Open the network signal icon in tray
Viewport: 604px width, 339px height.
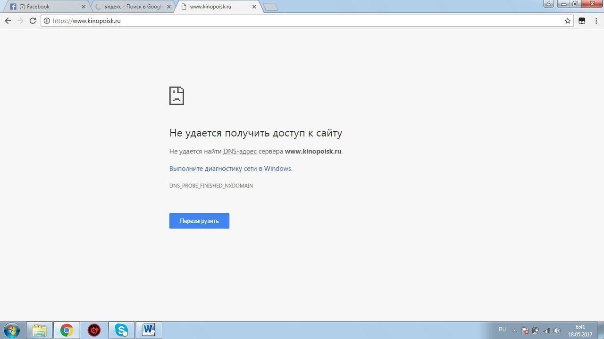click(x=546, y=331)
